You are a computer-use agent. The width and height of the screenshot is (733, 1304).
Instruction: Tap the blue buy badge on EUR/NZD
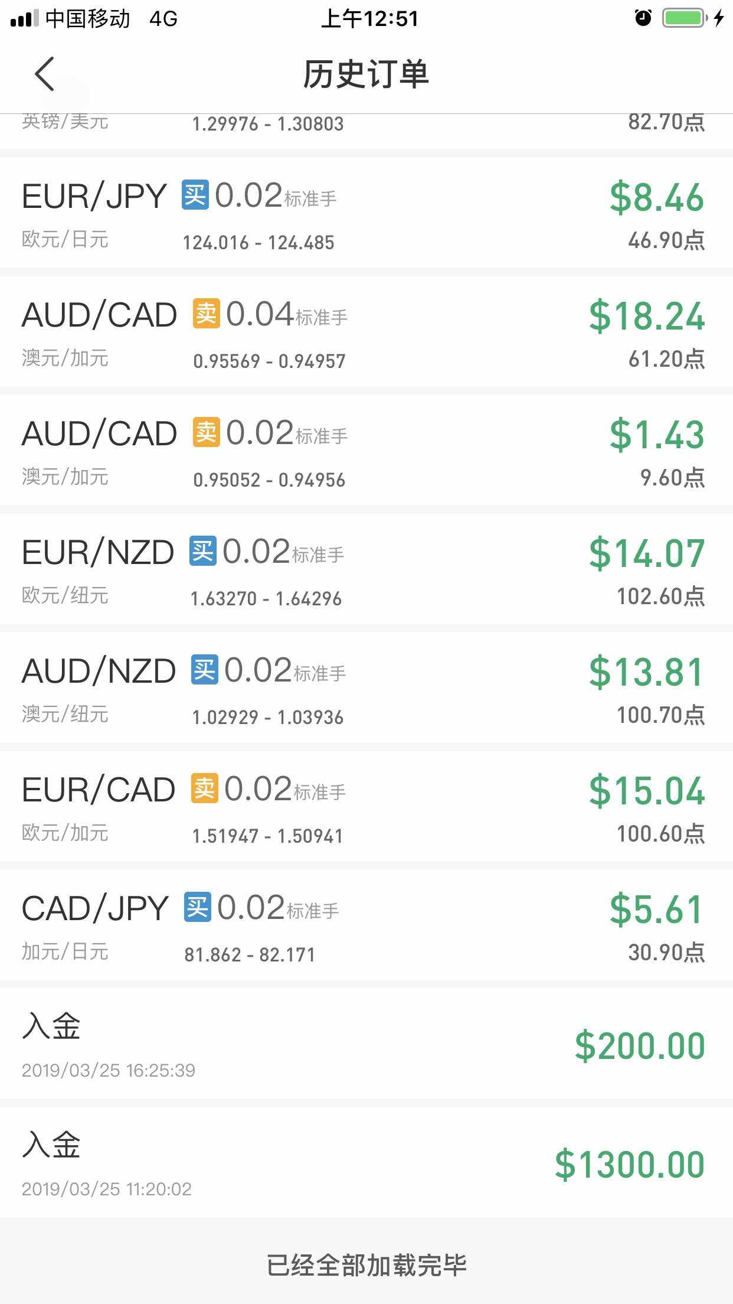pyautogui.click(x=202, y=551)
